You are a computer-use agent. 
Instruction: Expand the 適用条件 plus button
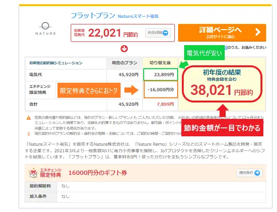tap(250, 173)
